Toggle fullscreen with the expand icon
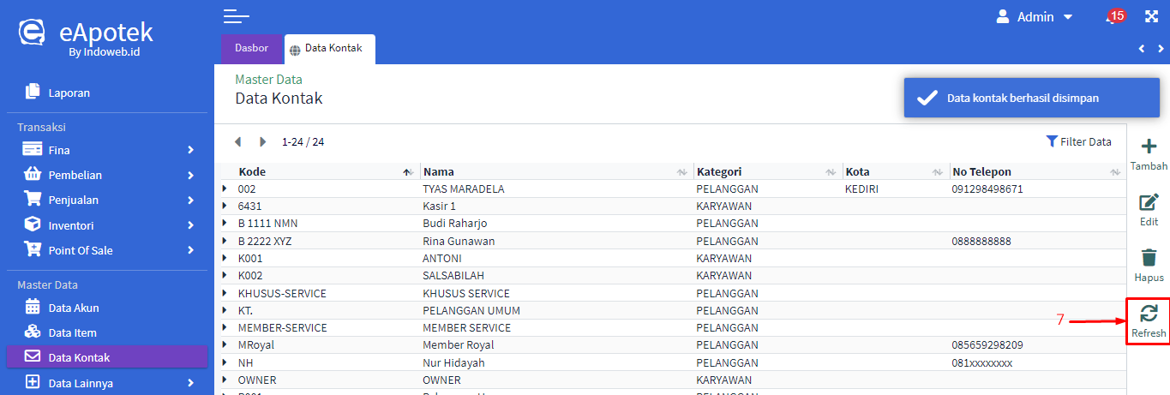 [1151, 17]
